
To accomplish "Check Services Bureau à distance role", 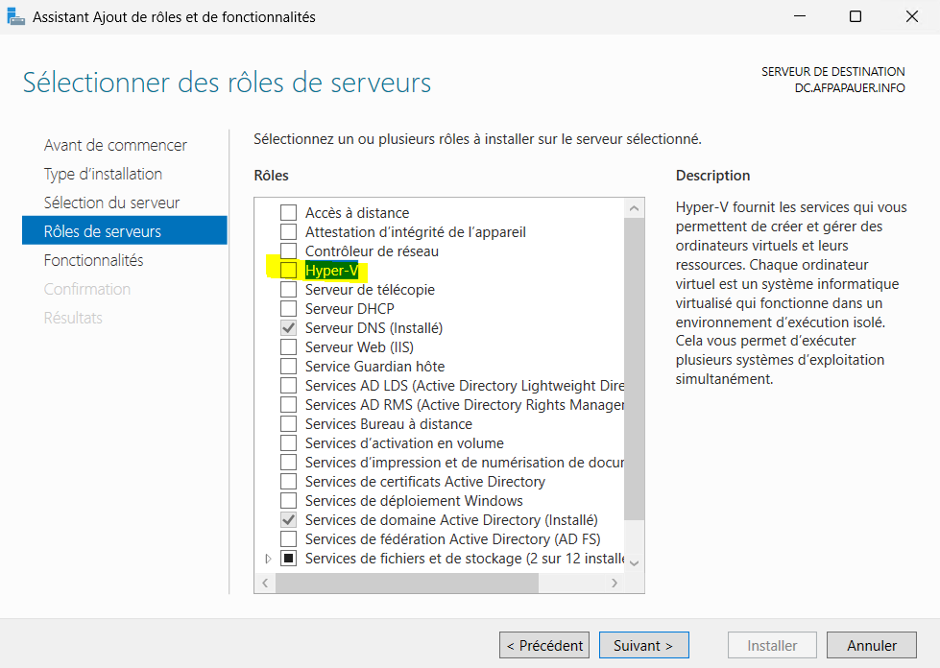I will (288, 424).
